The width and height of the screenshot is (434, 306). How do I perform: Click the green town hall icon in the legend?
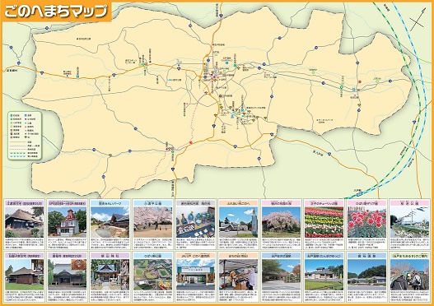tap(11, 115)
